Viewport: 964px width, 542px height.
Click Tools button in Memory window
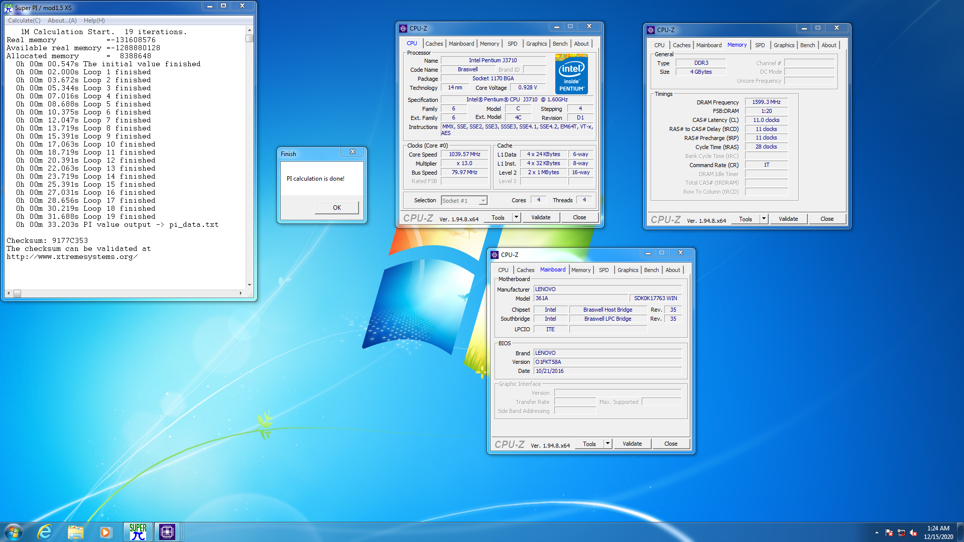(746, 219)
